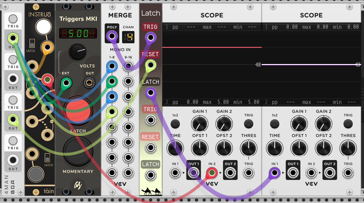Click the orange-cabled jack on Instruo tàin

click(x=47, y=47)
